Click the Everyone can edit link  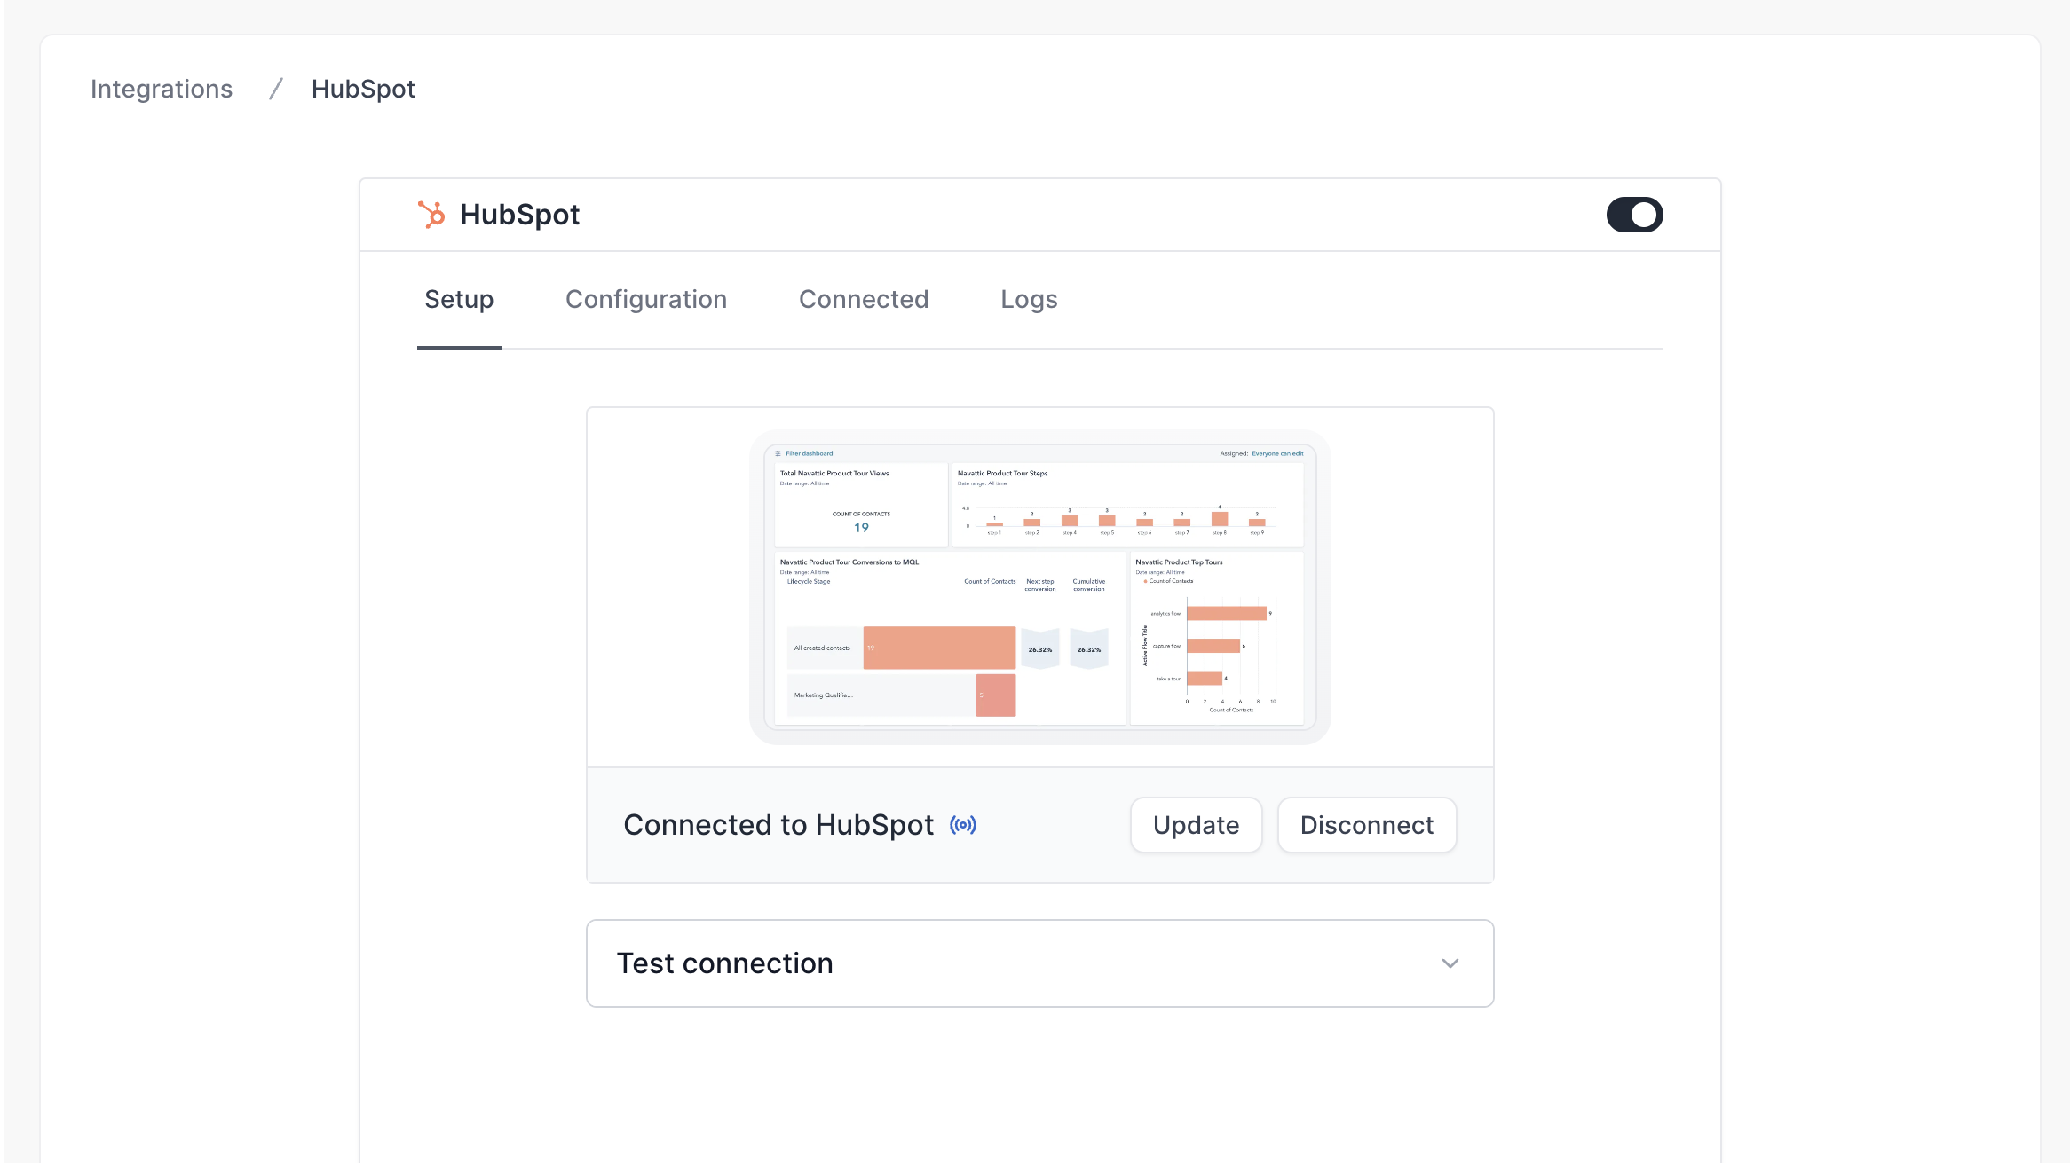click(1277, 453)
